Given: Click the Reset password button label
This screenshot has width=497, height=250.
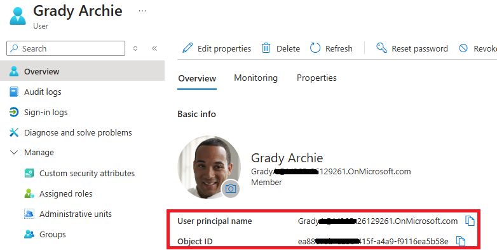Looking at the screenshot, I should click(x=419, y=48).
